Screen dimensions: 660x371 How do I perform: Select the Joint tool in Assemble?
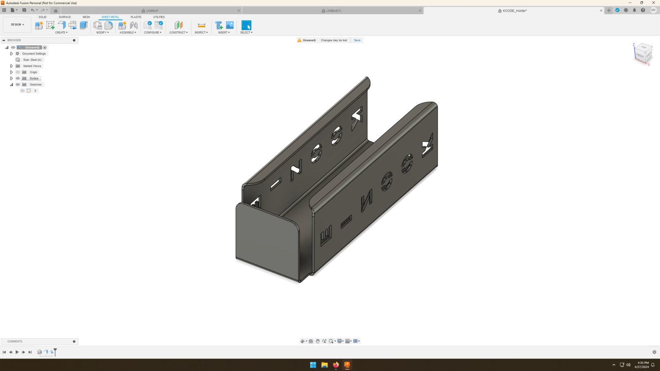[134, 25]
